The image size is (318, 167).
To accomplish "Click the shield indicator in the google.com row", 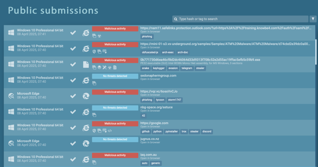I will click(94, 131).
